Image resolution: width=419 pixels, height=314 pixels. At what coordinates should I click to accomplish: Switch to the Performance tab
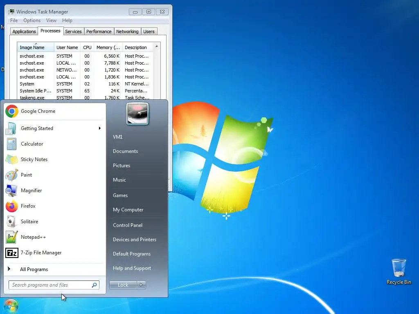(x=99, y=31)
